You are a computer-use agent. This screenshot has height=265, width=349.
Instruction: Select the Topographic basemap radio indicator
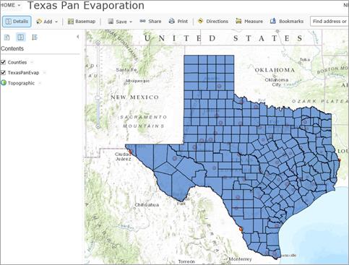4,83
